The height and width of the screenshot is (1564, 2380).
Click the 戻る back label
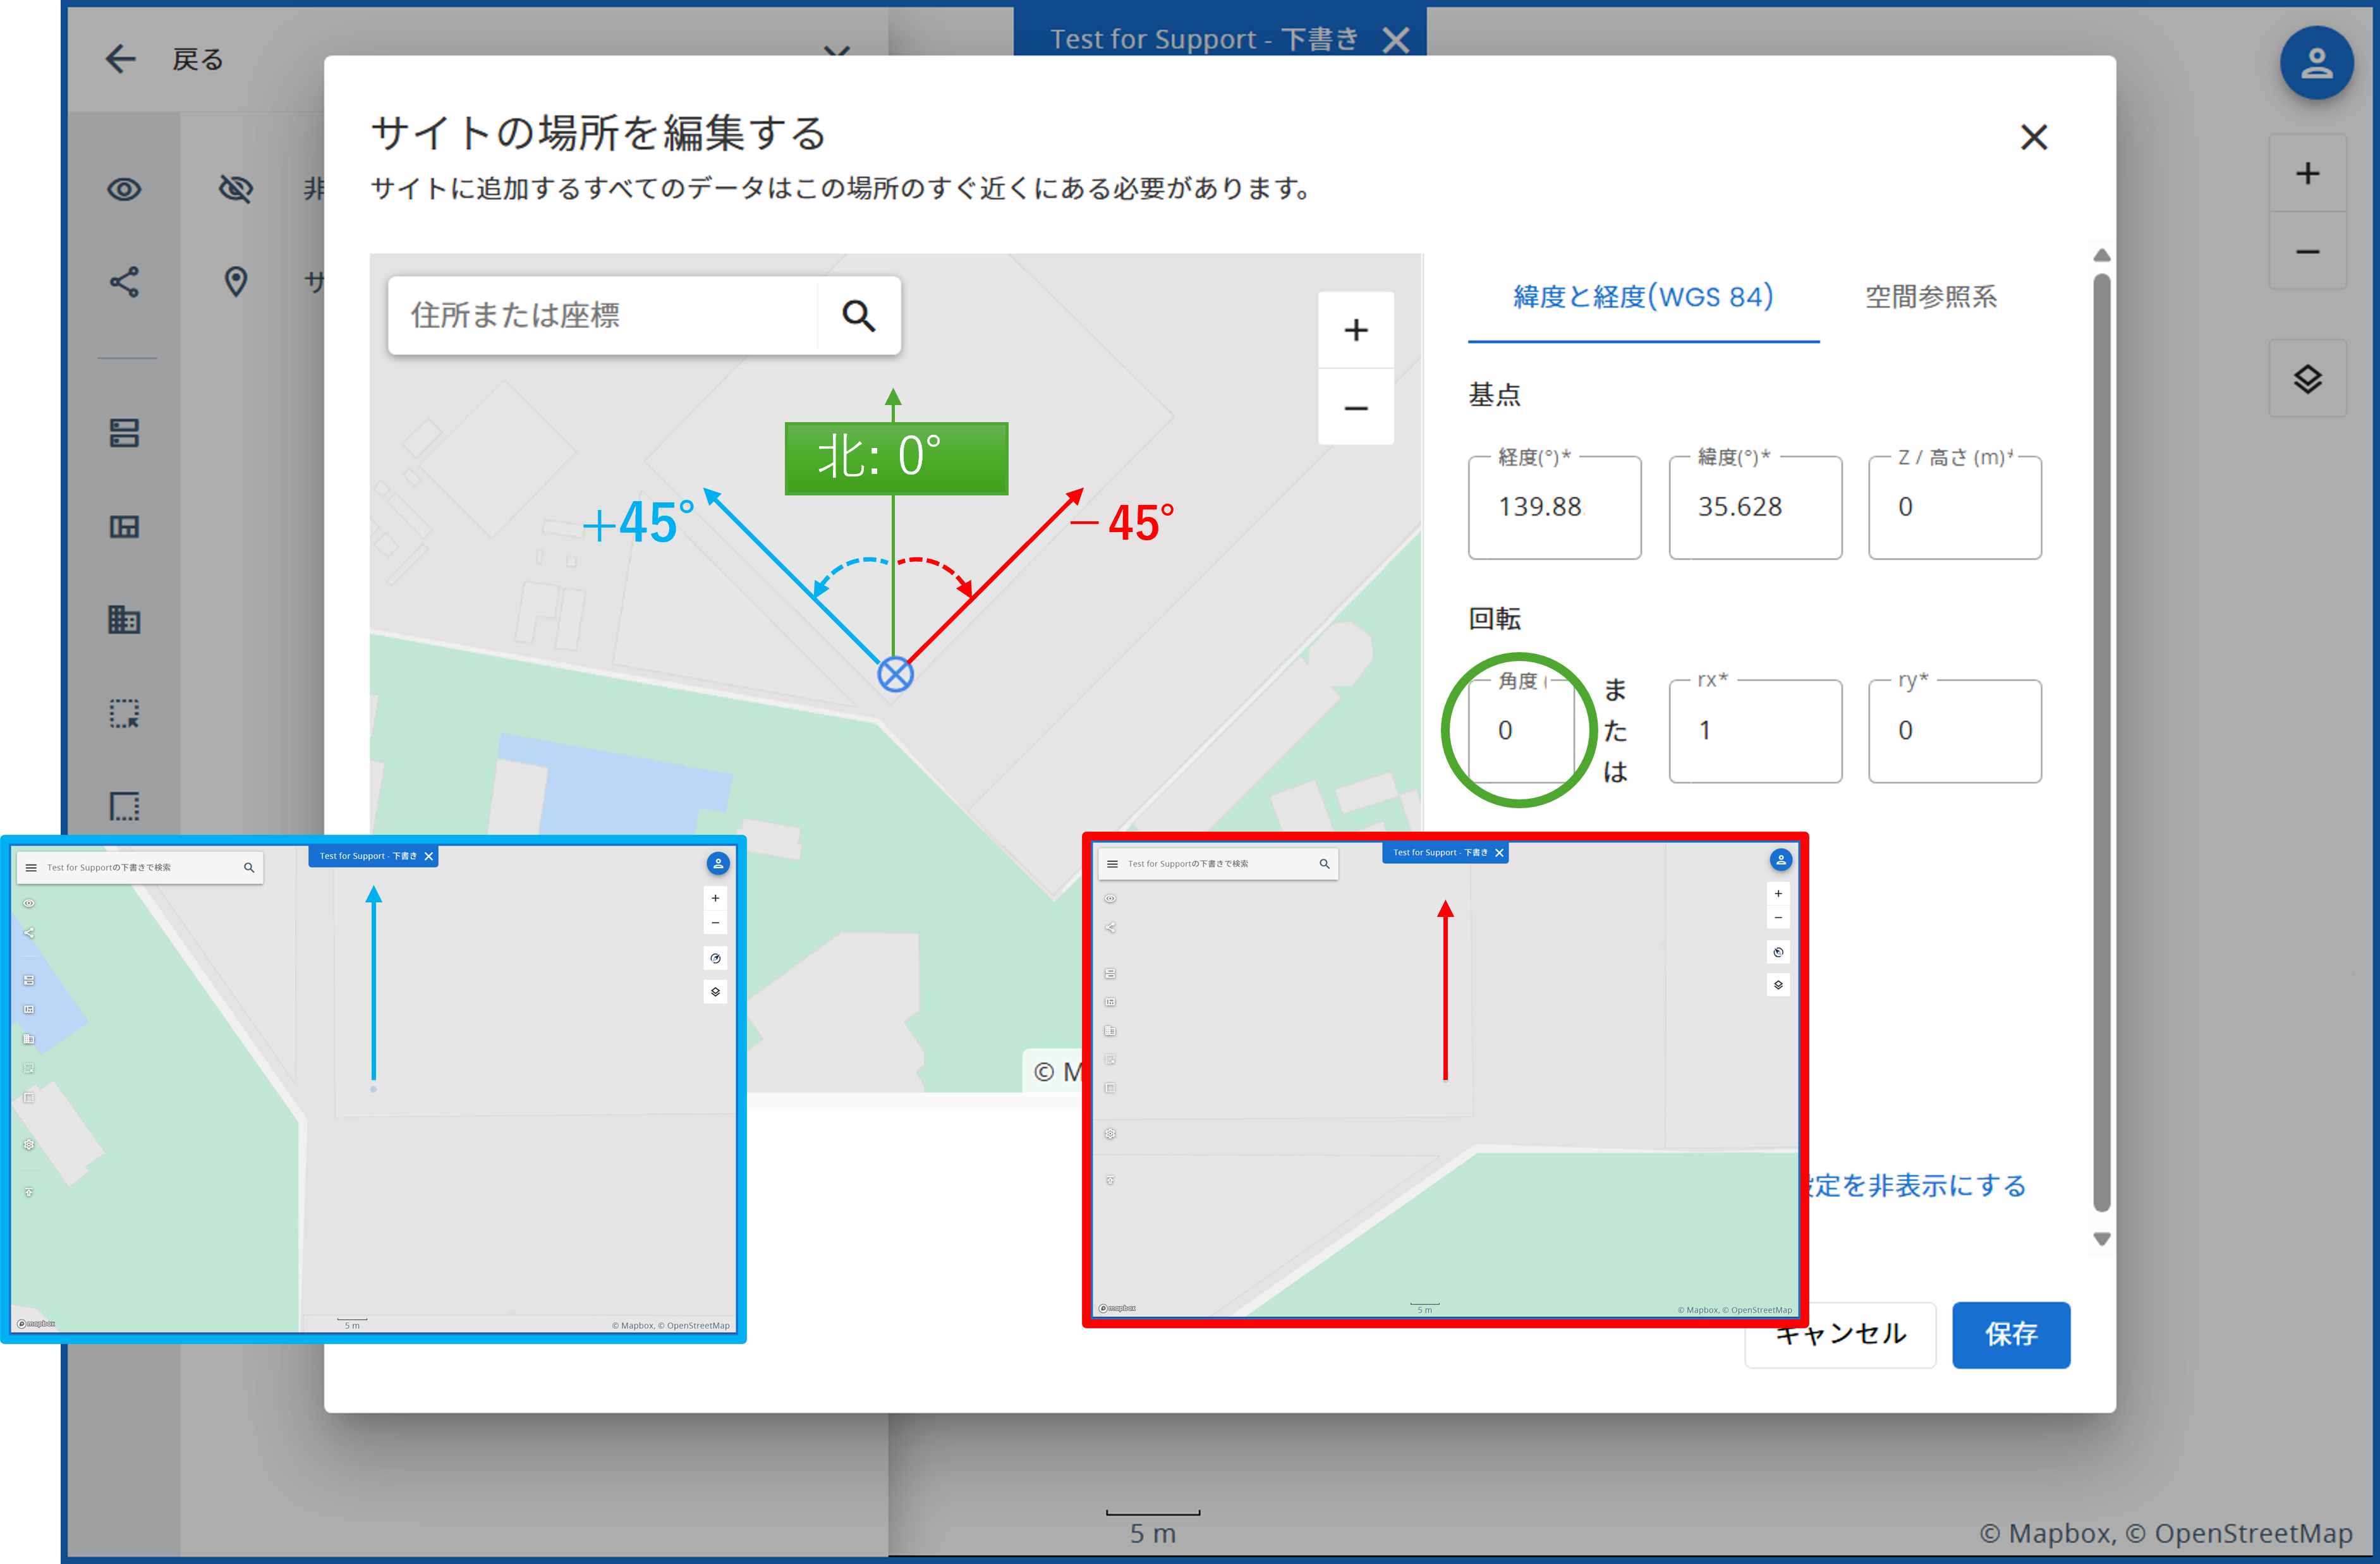click(198, 59)
